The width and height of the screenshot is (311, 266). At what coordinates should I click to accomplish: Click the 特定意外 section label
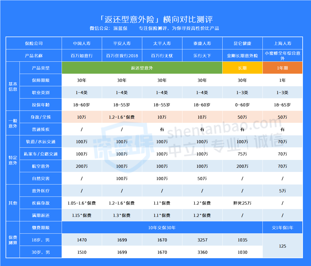point(13,160)
